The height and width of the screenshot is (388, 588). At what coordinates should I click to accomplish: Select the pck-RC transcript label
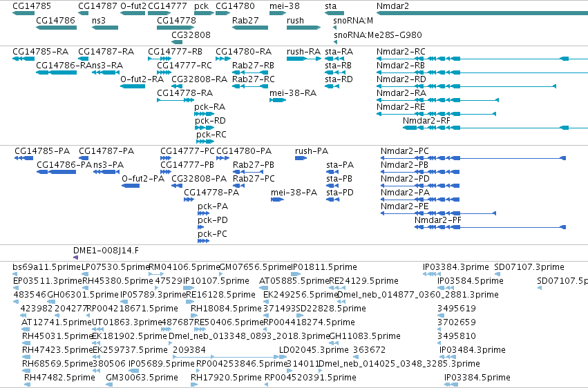pyautogui.click(x=211, y=135)
